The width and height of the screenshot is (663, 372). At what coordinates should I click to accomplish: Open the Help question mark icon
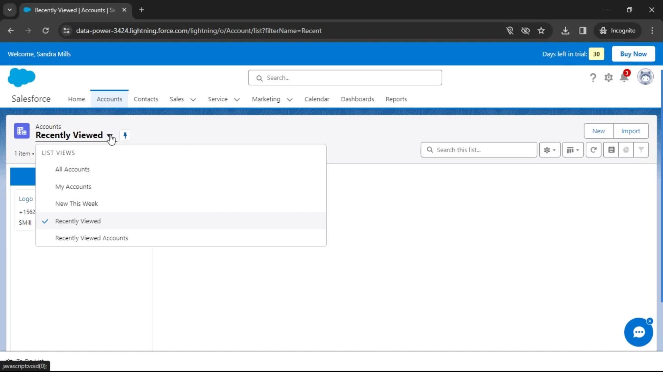click(x=593, y=78)
